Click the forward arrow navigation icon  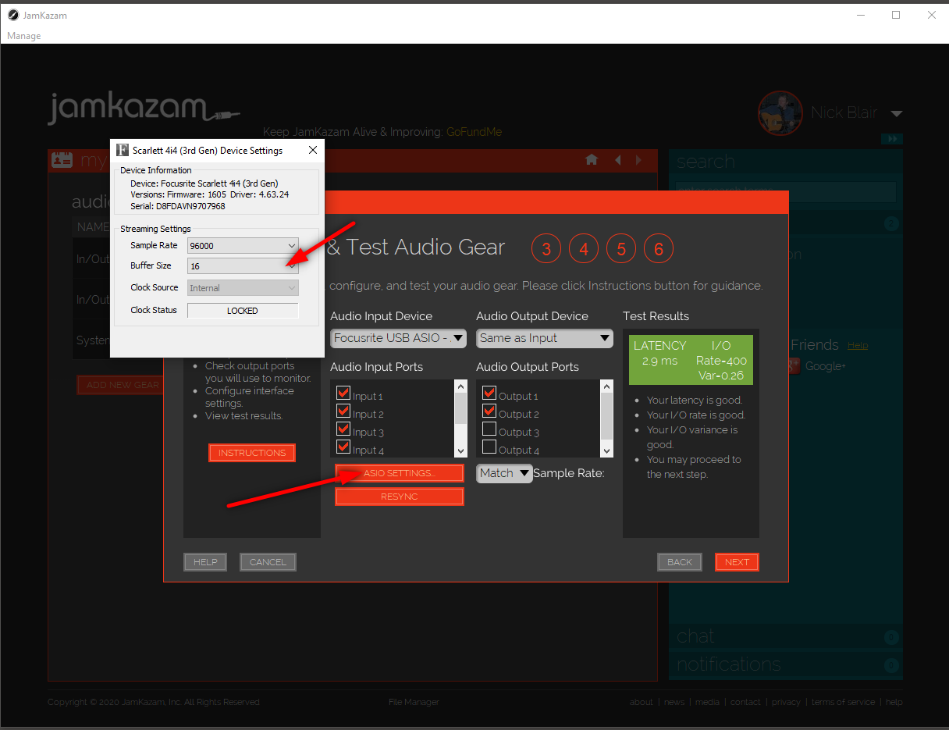(639, 160)
